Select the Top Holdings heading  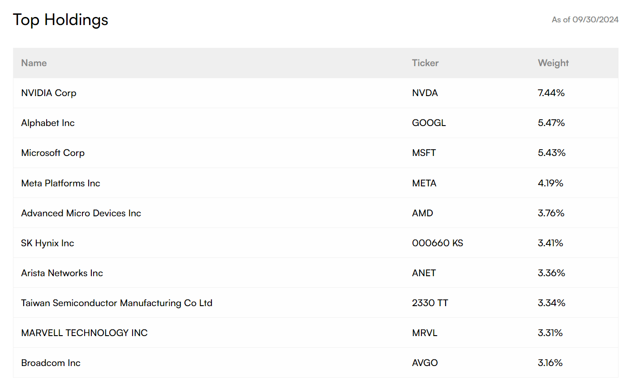tap(60, 20)
